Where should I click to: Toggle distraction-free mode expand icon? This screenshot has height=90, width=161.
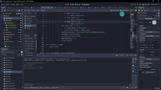136,8
